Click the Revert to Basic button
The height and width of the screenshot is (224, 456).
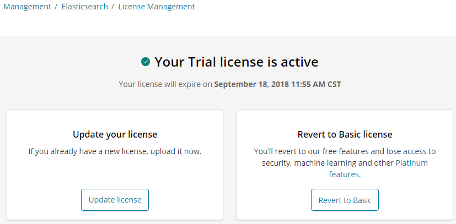tap(345, 200)
